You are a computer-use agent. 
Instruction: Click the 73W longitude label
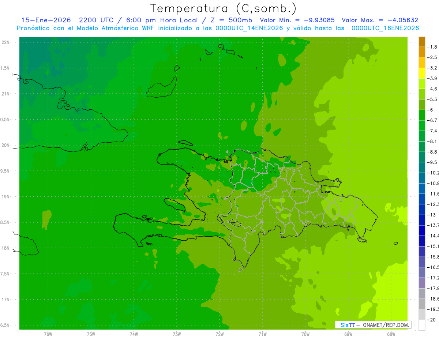coord(177,334)
